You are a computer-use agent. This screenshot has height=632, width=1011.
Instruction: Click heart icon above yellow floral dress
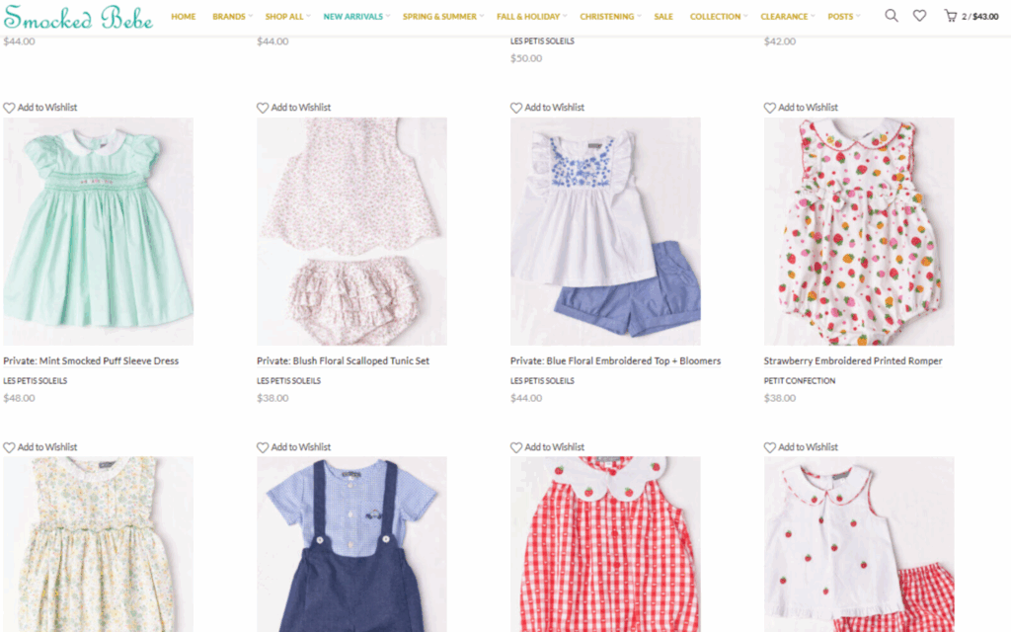tap(9, 447)
